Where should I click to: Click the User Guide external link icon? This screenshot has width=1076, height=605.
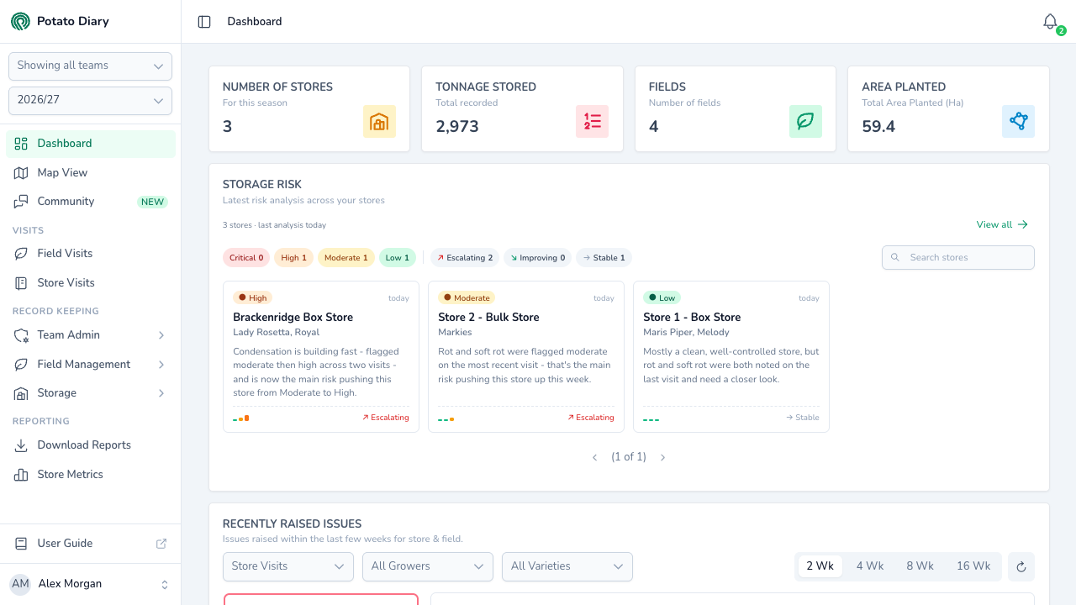pos(161,544)
